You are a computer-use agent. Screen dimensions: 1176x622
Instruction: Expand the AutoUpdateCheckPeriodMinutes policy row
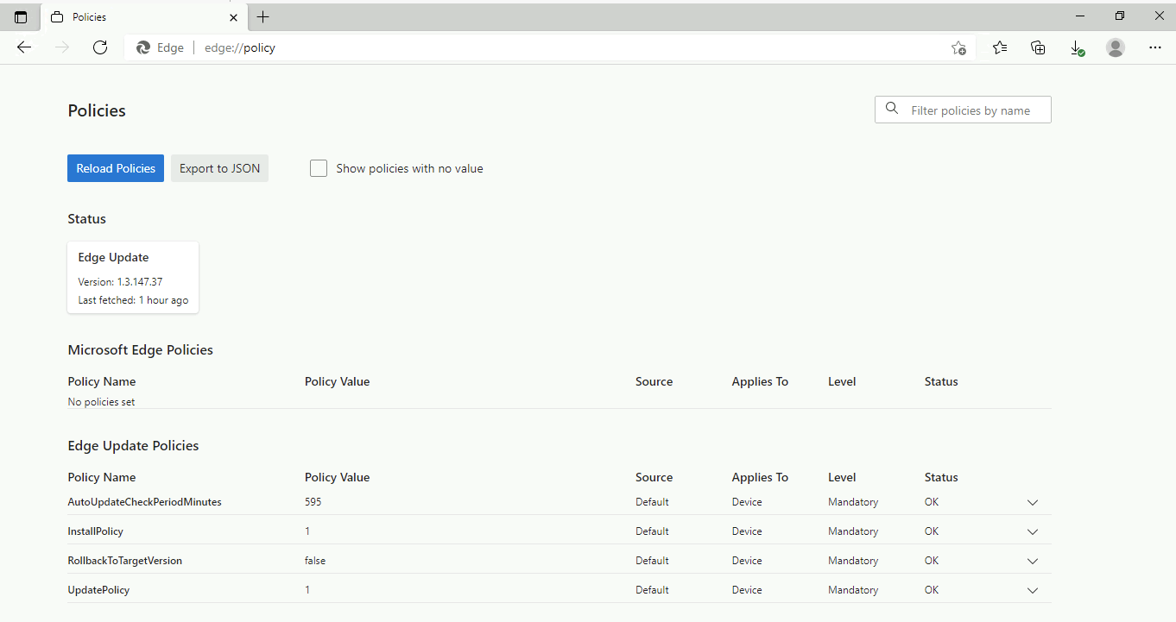click(1032, 502)
